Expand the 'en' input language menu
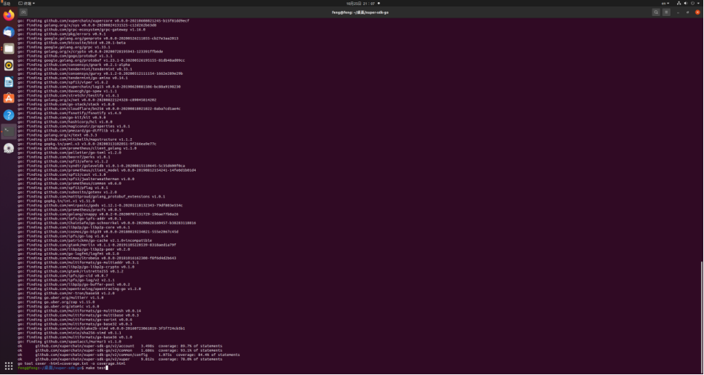The image size is (704, 375). (x=664, y=4)
